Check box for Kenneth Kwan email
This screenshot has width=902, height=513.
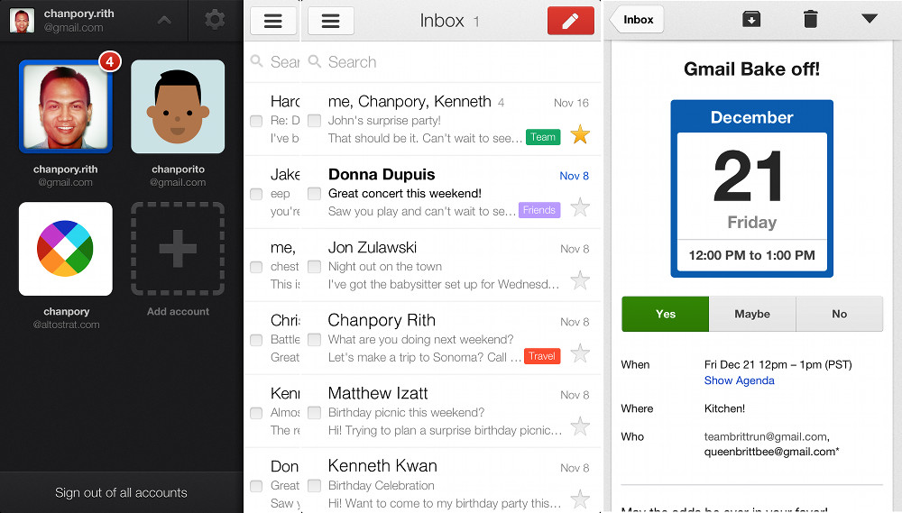(314, 485)
